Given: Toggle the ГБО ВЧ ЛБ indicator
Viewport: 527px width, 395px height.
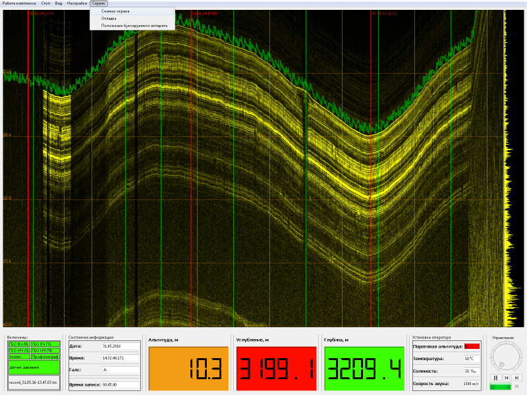Looking at the screenshot, I should click(19, 344).
